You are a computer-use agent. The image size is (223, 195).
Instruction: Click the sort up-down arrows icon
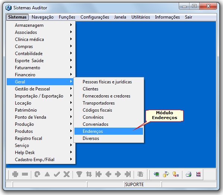89,174
